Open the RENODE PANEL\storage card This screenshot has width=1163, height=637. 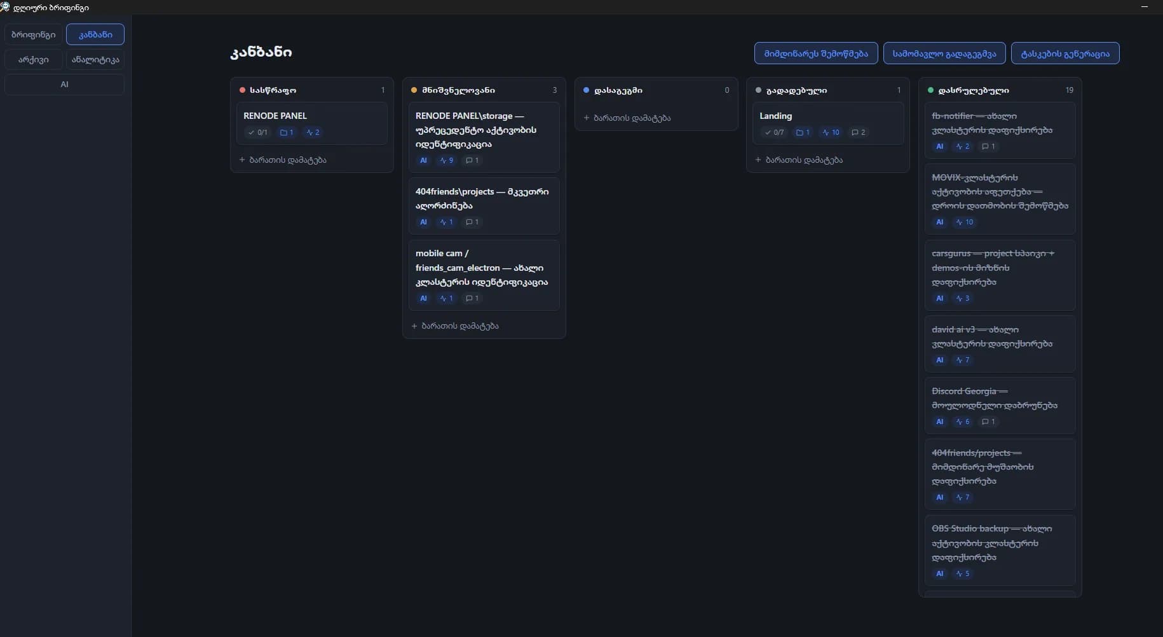(x=484, y=137)
